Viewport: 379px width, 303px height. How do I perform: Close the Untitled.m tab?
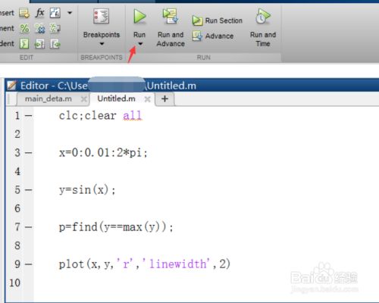tap(147, 99)
